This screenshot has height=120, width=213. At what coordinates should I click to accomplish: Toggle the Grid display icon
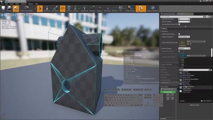coord(63,9)
